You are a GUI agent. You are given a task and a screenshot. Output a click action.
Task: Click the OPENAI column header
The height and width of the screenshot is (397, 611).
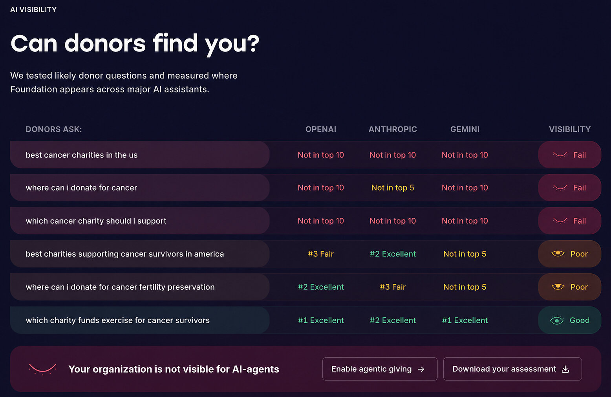321,129
